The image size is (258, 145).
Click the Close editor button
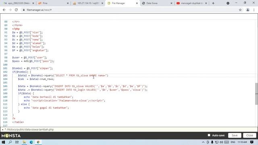(x=250, y=135)
